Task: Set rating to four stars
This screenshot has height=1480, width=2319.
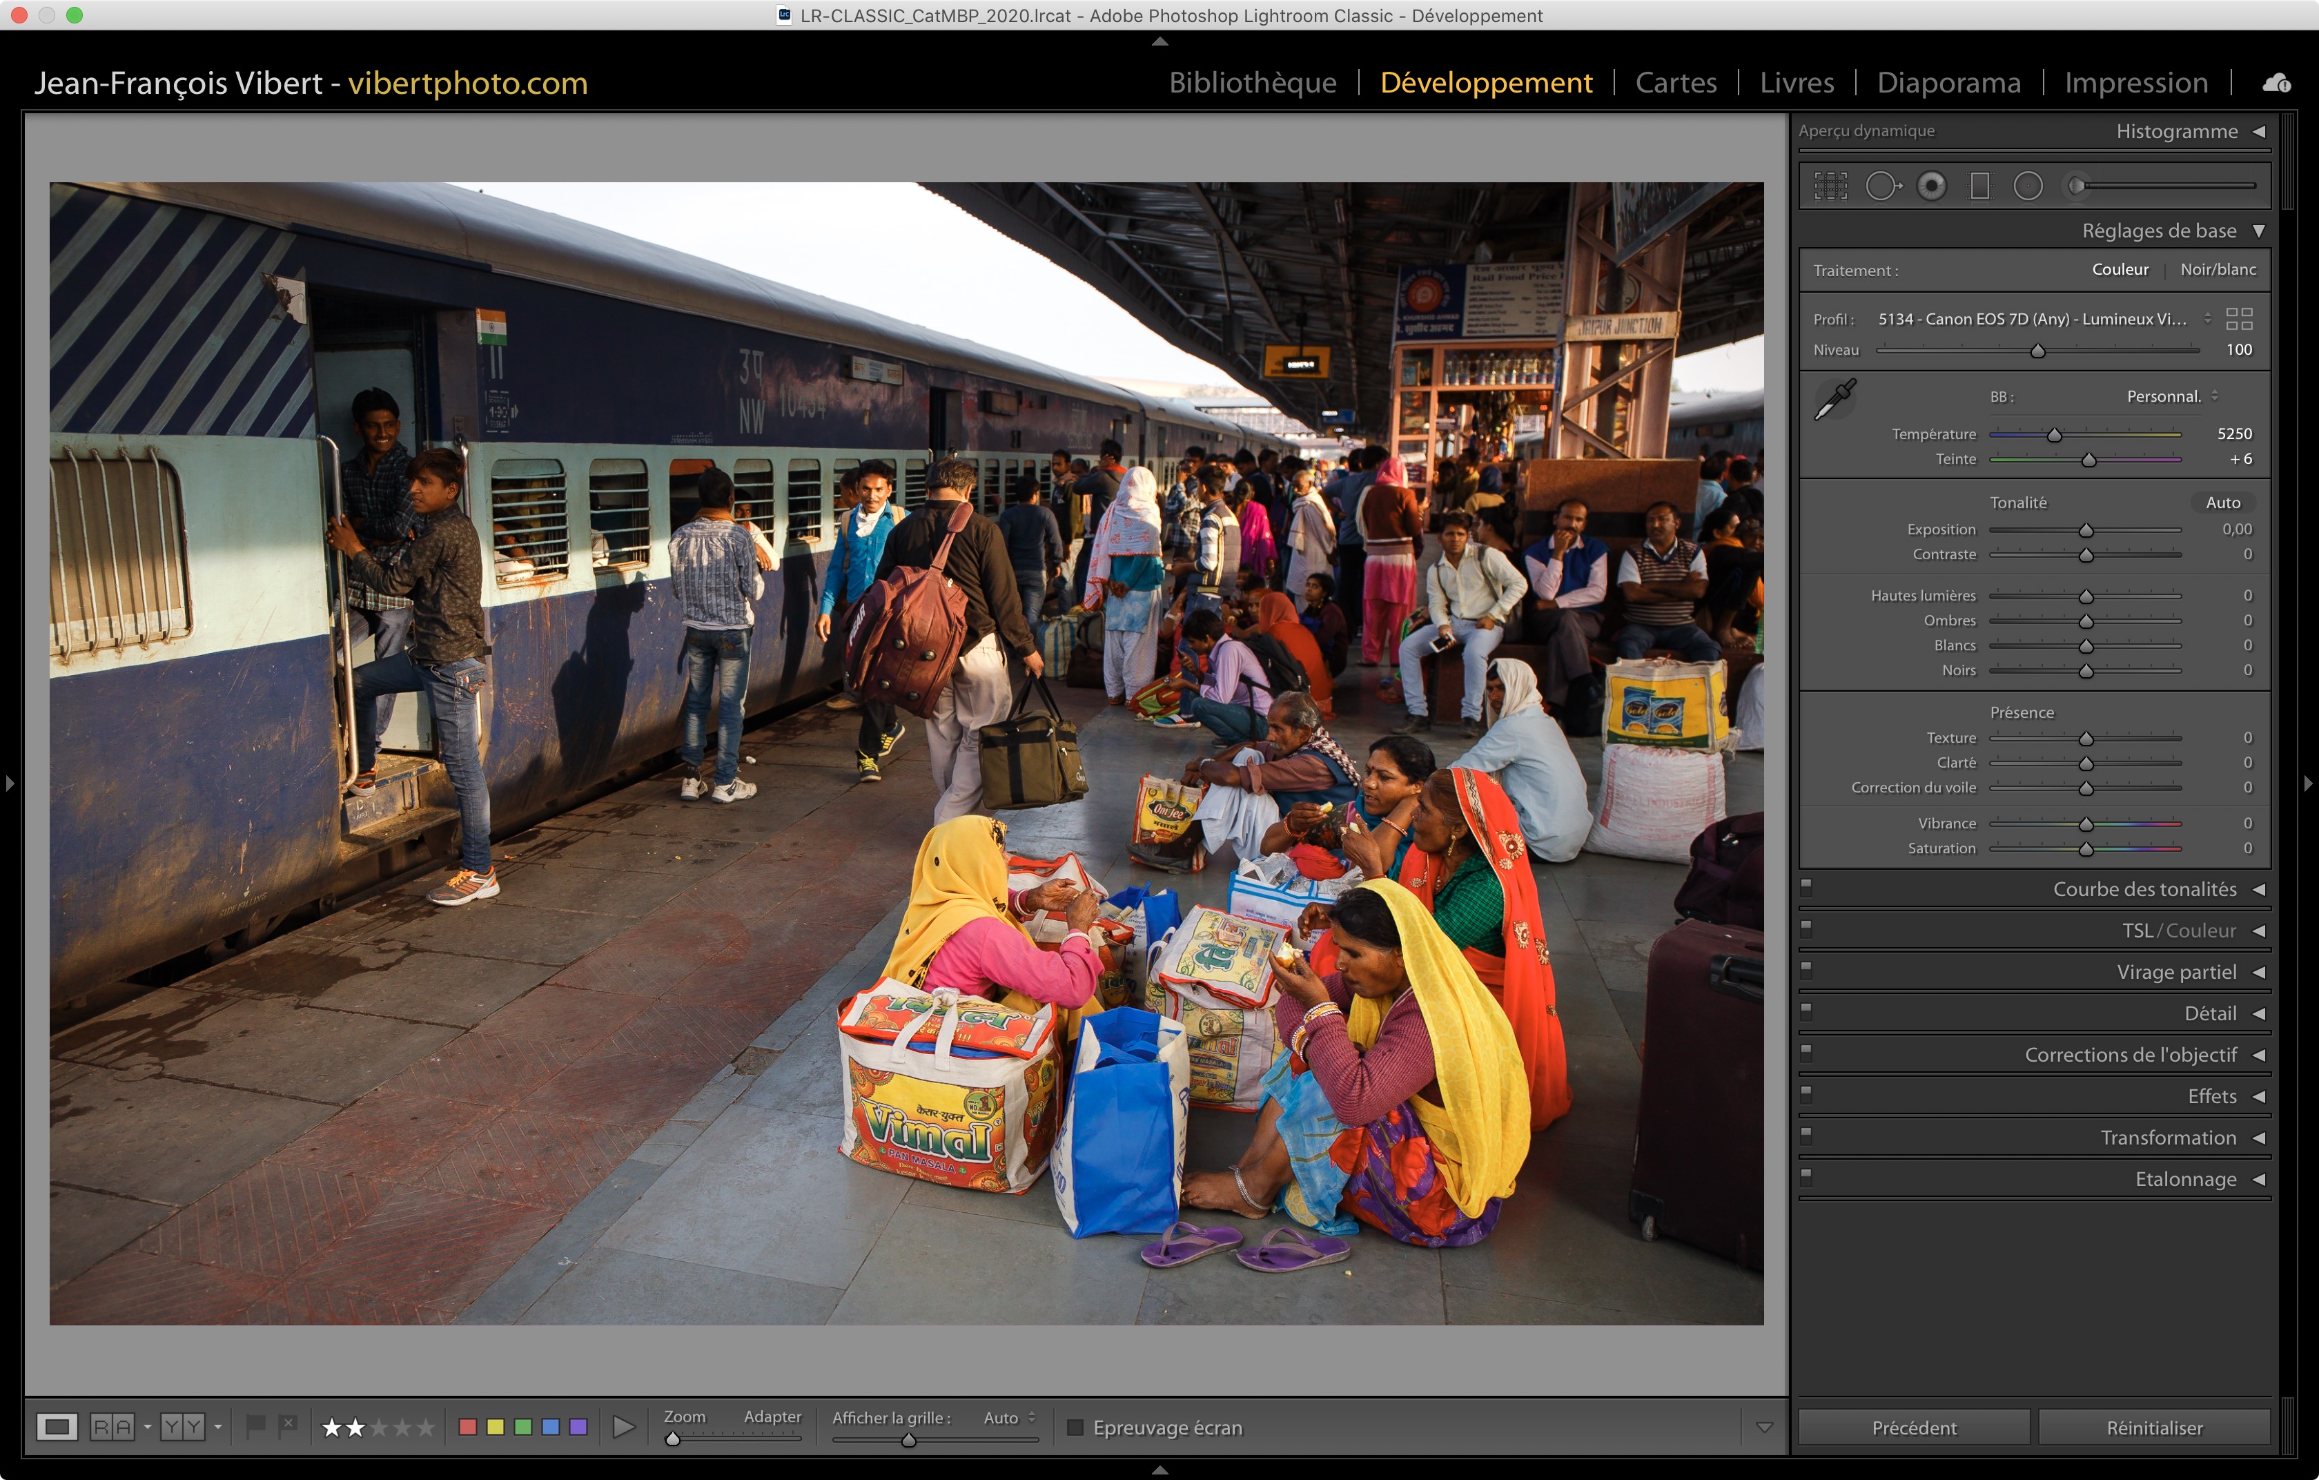Action: point(404,1427)
